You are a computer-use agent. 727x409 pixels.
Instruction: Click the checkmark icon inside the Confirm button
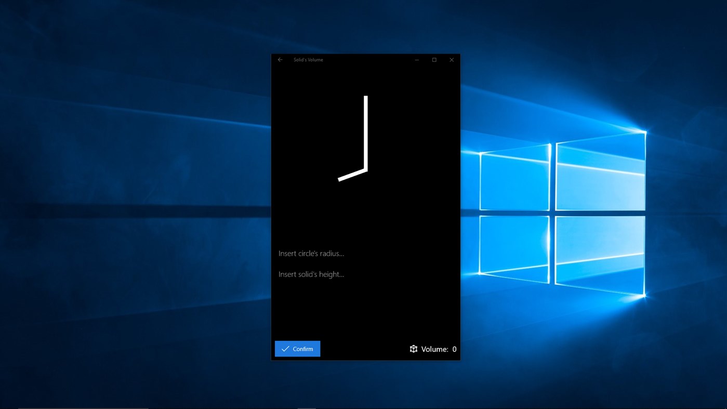pos(285,349)
